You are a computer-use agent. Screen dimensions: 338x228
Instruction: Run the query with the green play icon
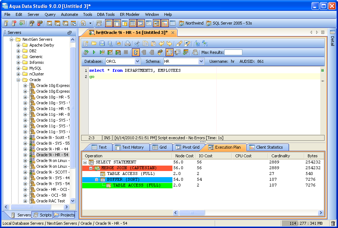94,52
